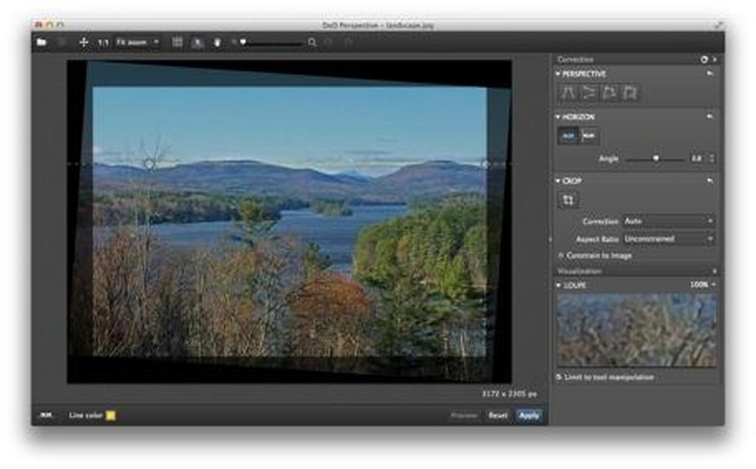Toggle the grid overlay icon
Image resolution: width=756 pixels, height=469 pixels.
(177, 43)
